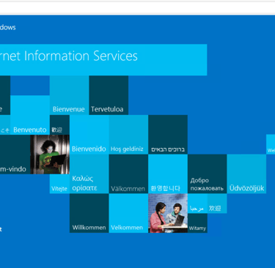This screenshot has height=268, width=275.
Task: Click the browser address bar field
Action: (137, 8)
